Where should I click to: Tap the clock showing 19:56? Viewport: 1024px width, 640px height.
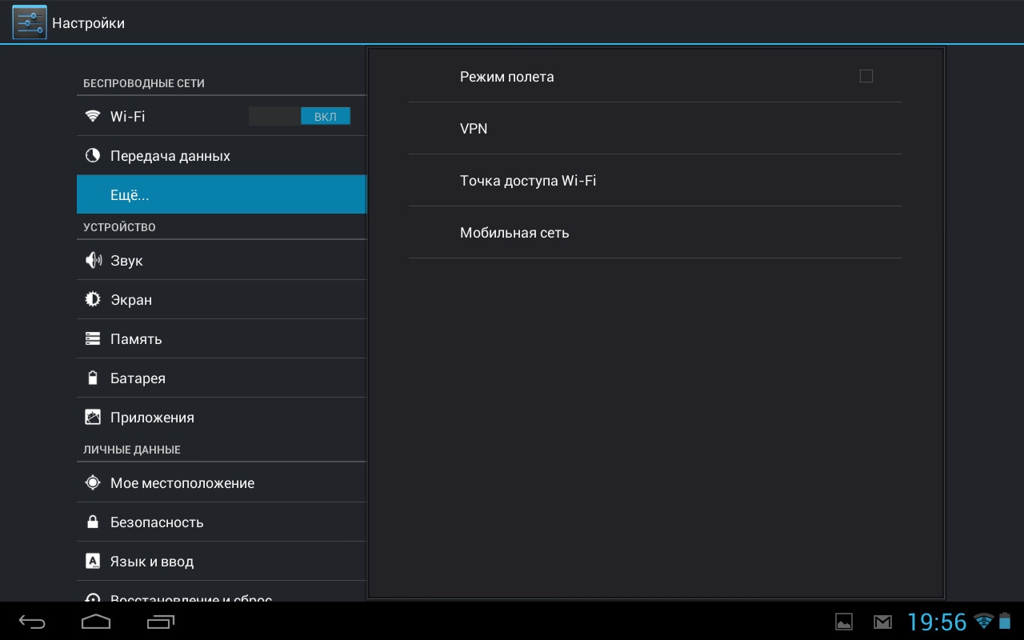coord(937,622)
